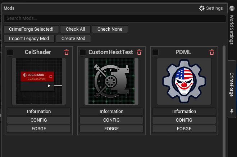Screen dimensions: 237x157
Task: Open Settings via the gear icon
Action: [202, 8]
